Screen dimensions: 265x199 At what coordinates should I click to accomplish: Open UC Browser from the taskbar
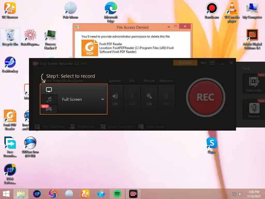coord(85,194)
